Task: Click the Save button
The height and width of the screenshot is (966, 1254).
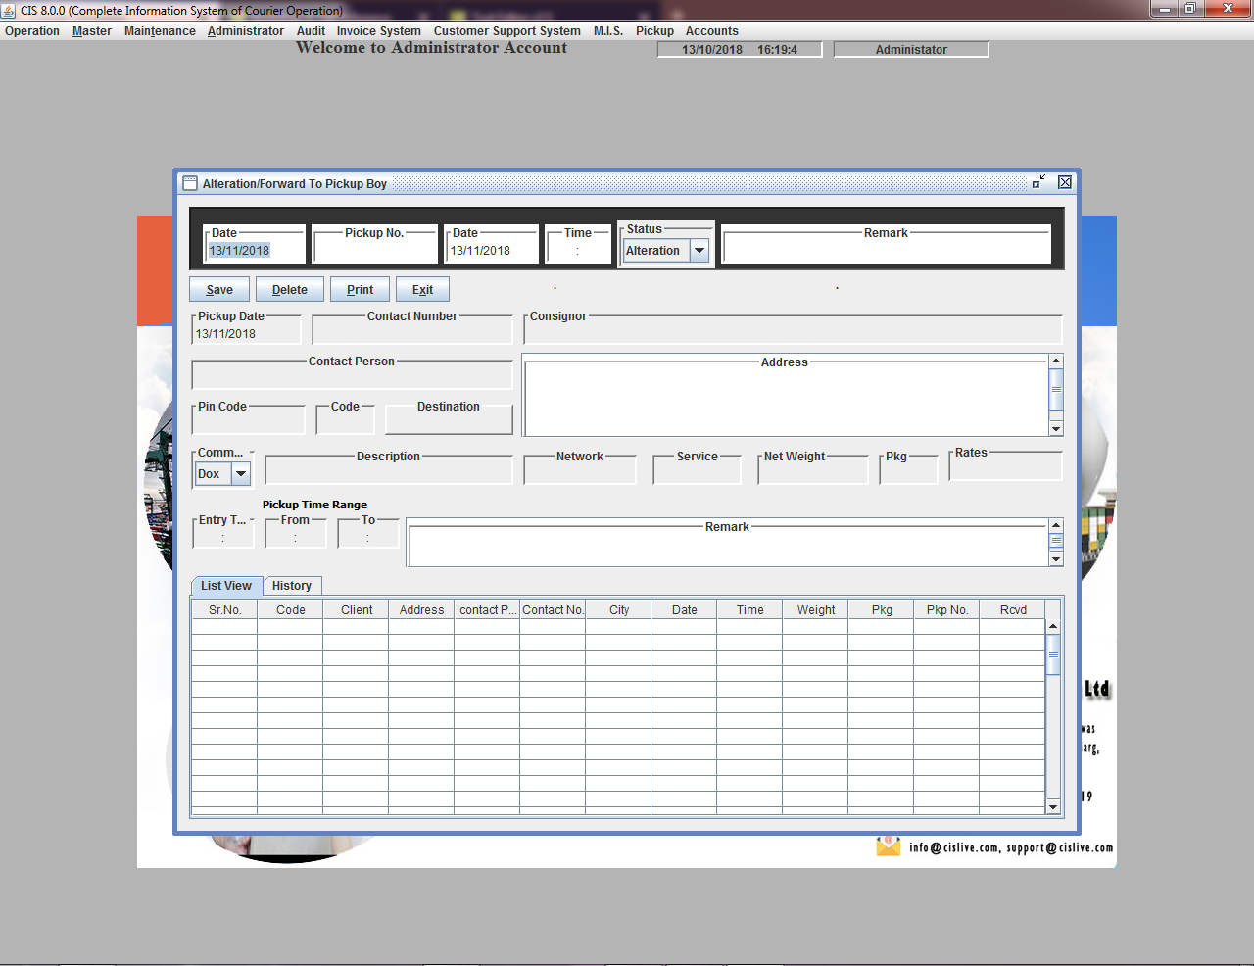Action: pos(219,290)
